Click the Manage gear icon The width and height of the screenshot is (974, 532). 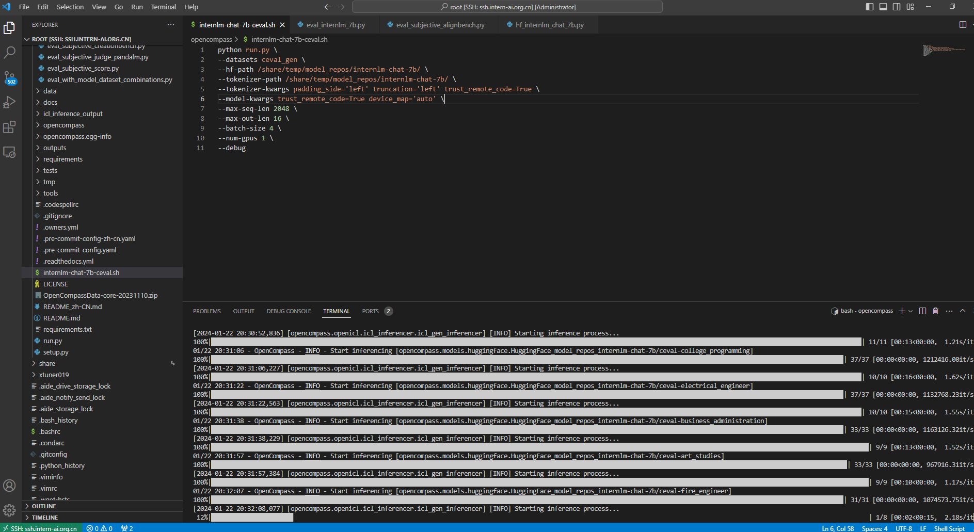9,510
